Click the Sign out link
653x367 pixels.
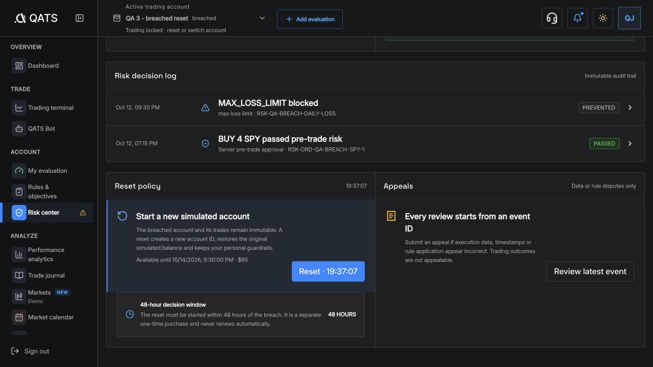[x=31, y=351]
